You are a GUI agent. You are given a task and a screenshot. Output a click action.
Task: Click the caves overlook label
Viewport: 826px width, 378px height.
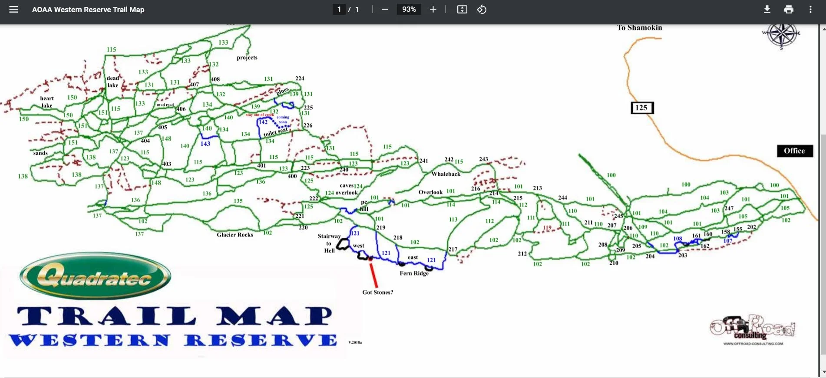click(x=347, y=189)
